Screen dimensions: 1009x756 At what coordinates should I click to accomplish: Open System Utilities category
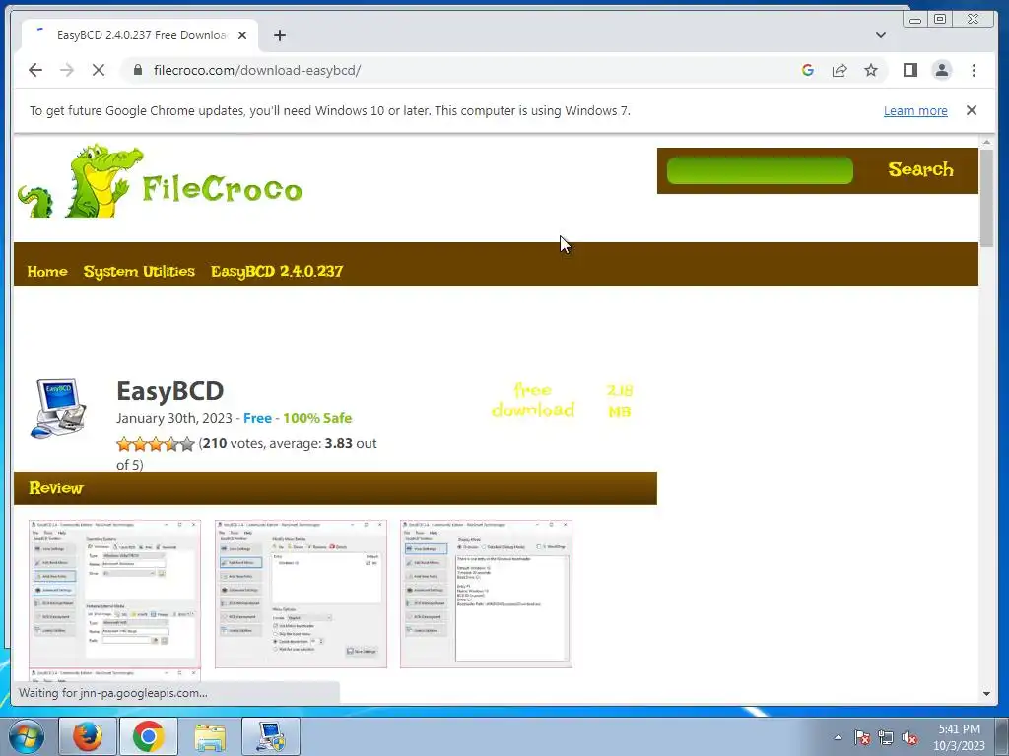[x=139, y=272]
